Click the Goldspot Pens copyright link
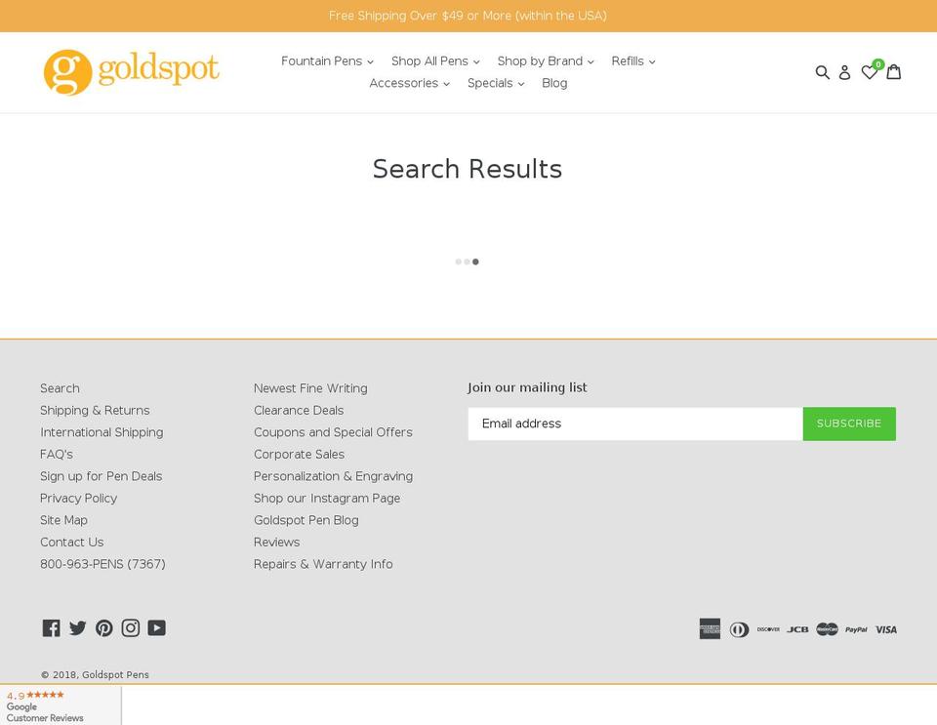Screen dimensions: 937x725 pyautogui.click(x=115, y=675)
